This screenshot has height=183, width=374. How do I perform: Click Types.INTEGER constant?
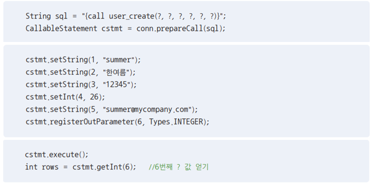click(x=176, y=122)
